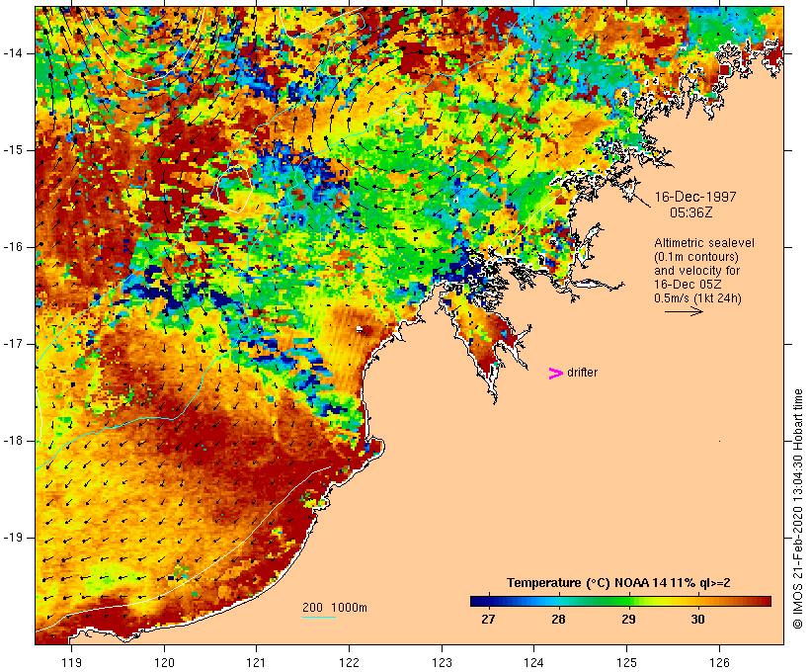The image size is (810, 672).
Task: Click the '(0.1m contours)' caption line
Action: point(696,257)
